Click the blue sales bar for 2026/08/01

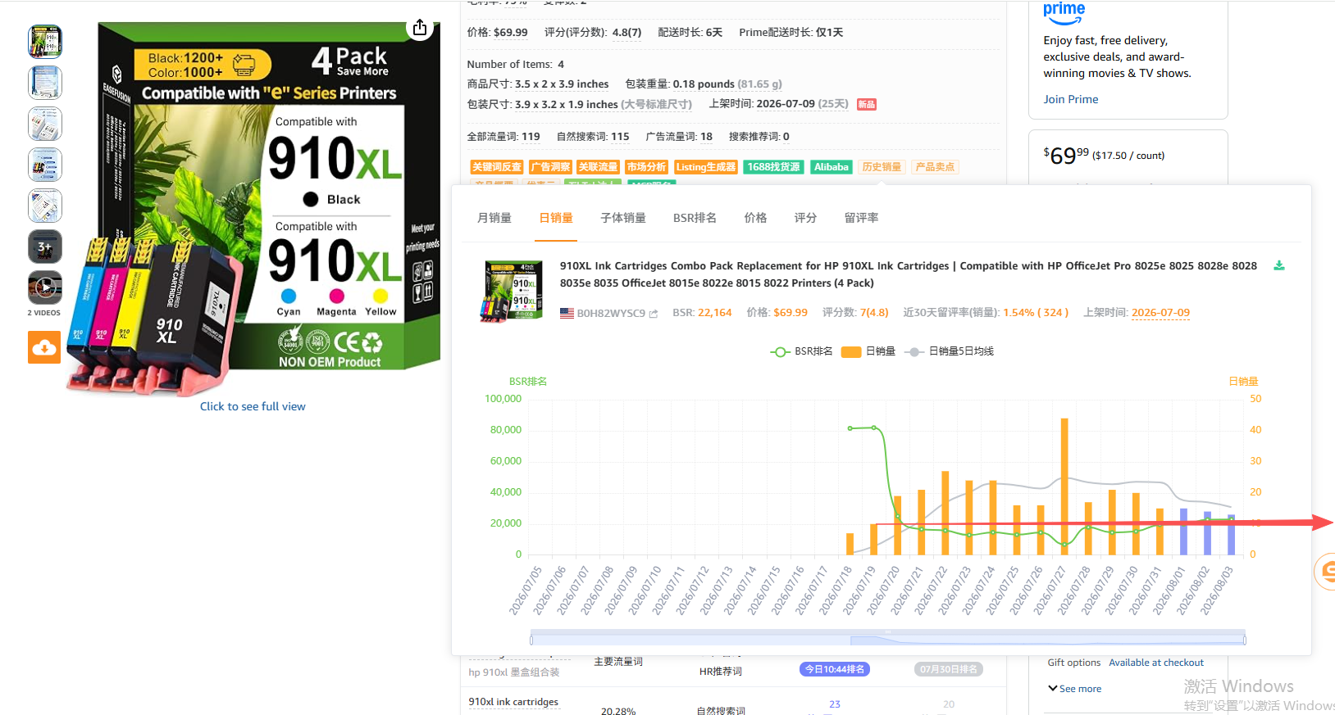pos(1183,532)
